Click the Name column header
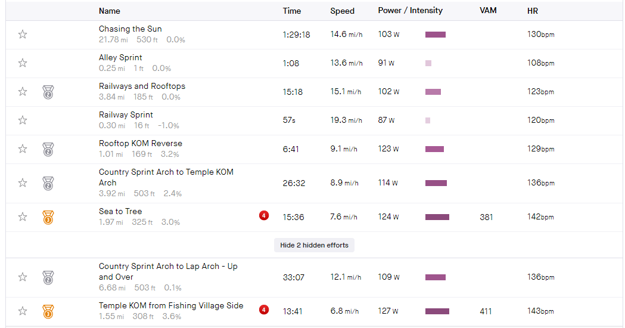625x328 pixels. pos(110,11)
